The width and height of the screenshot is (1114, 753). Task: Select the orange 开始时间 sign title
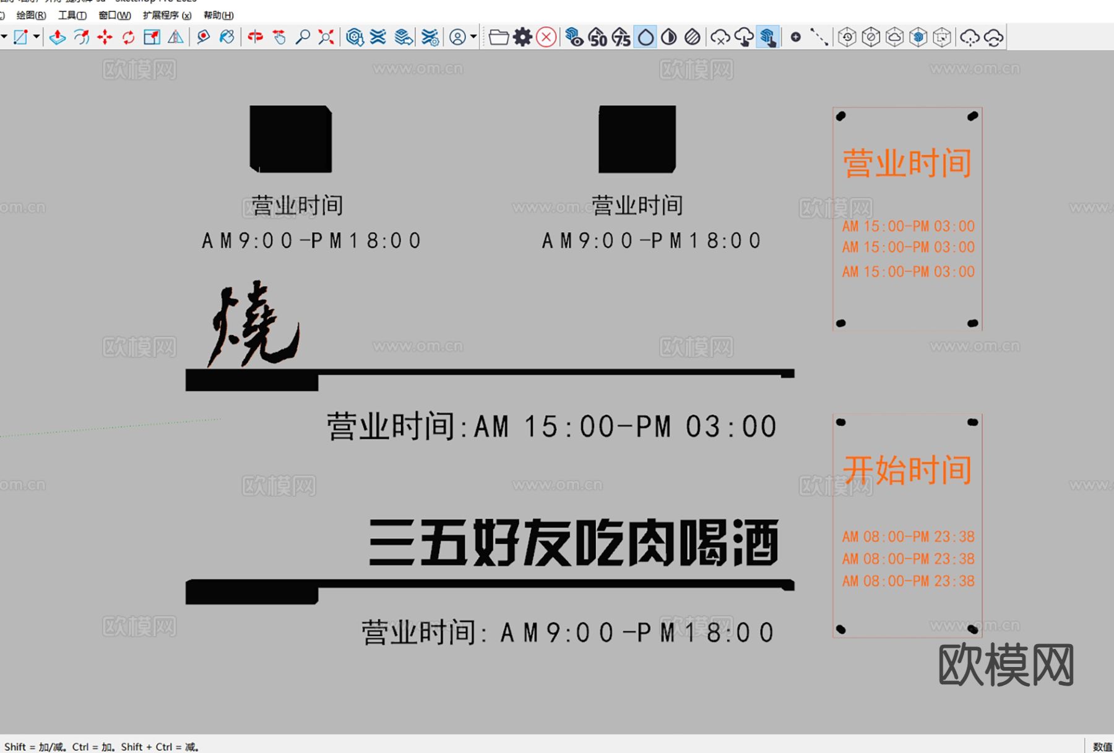(x=907, y=470)
